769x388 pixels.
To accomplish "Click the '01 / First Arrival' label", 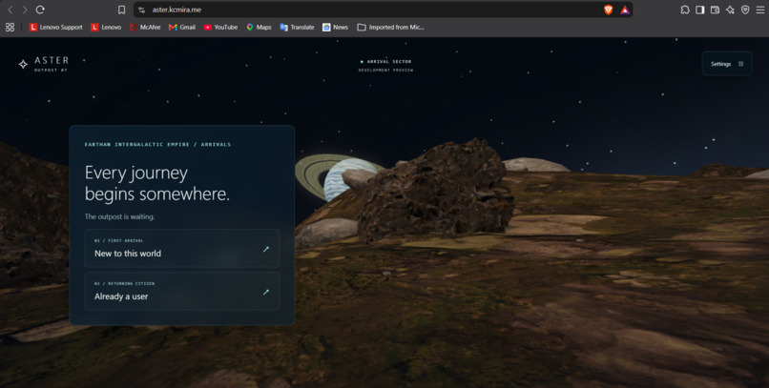I will tap(119, 240).
